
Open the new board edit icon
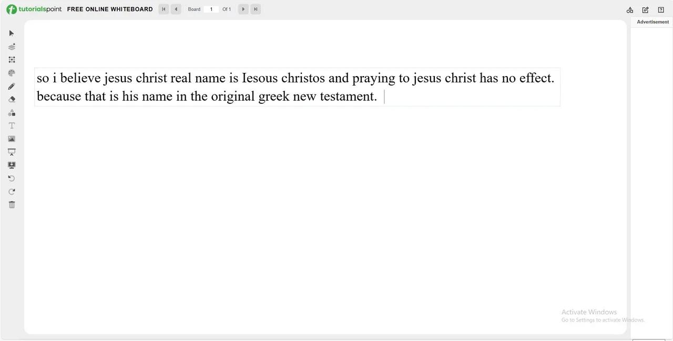(645, 10)
